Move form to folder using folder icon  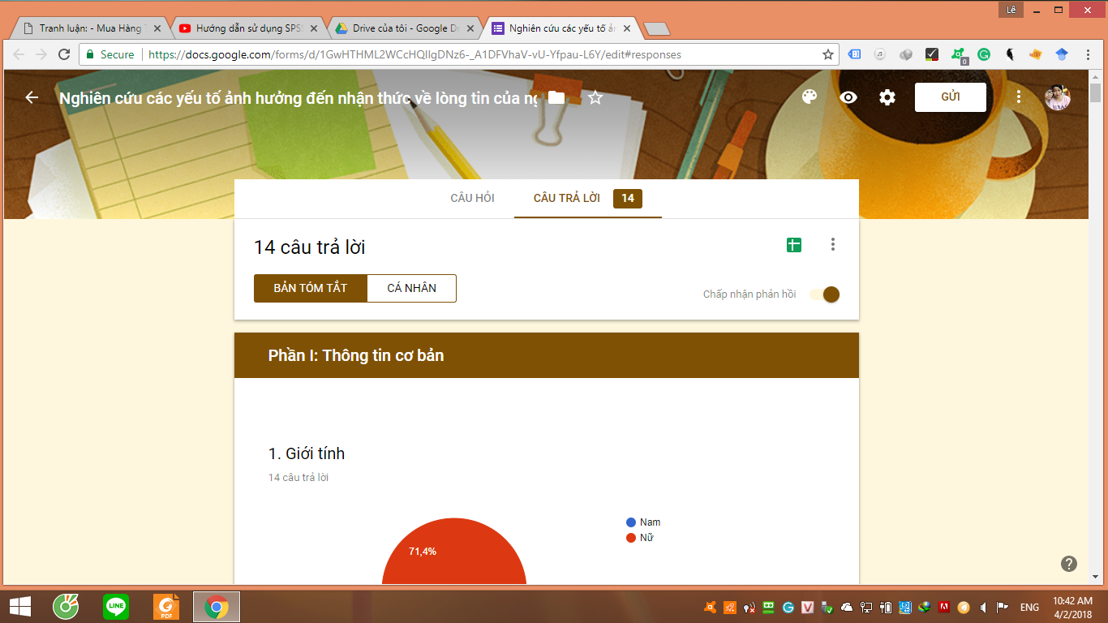click(556, 97)
